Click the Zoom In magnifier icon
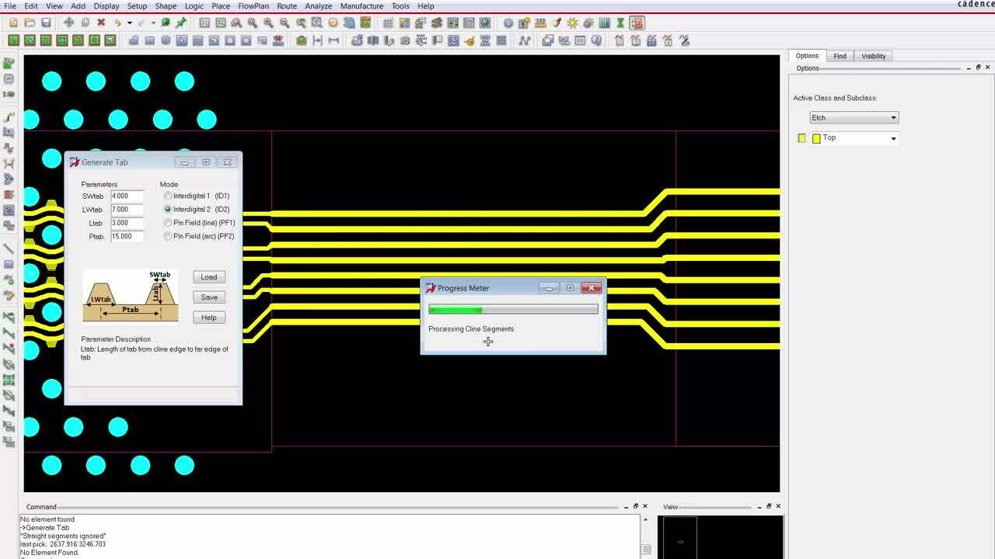995x559 pixels. pos(268,23)
